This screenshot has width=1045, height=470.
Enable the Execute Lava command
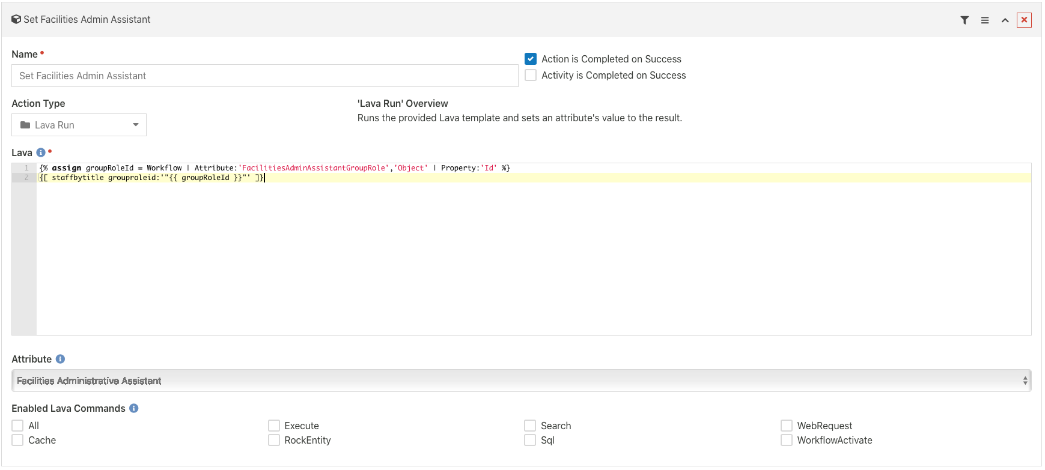tap(274, 426)
